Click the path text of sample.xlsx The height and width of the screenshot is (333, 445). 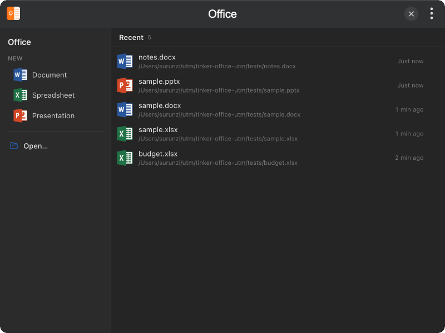tap(218, 138)
